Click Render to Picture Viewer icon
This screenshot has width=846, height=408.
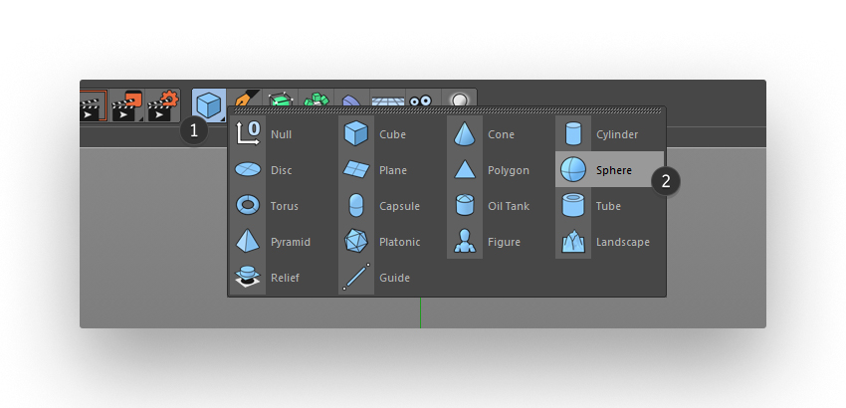coord(127,105)
